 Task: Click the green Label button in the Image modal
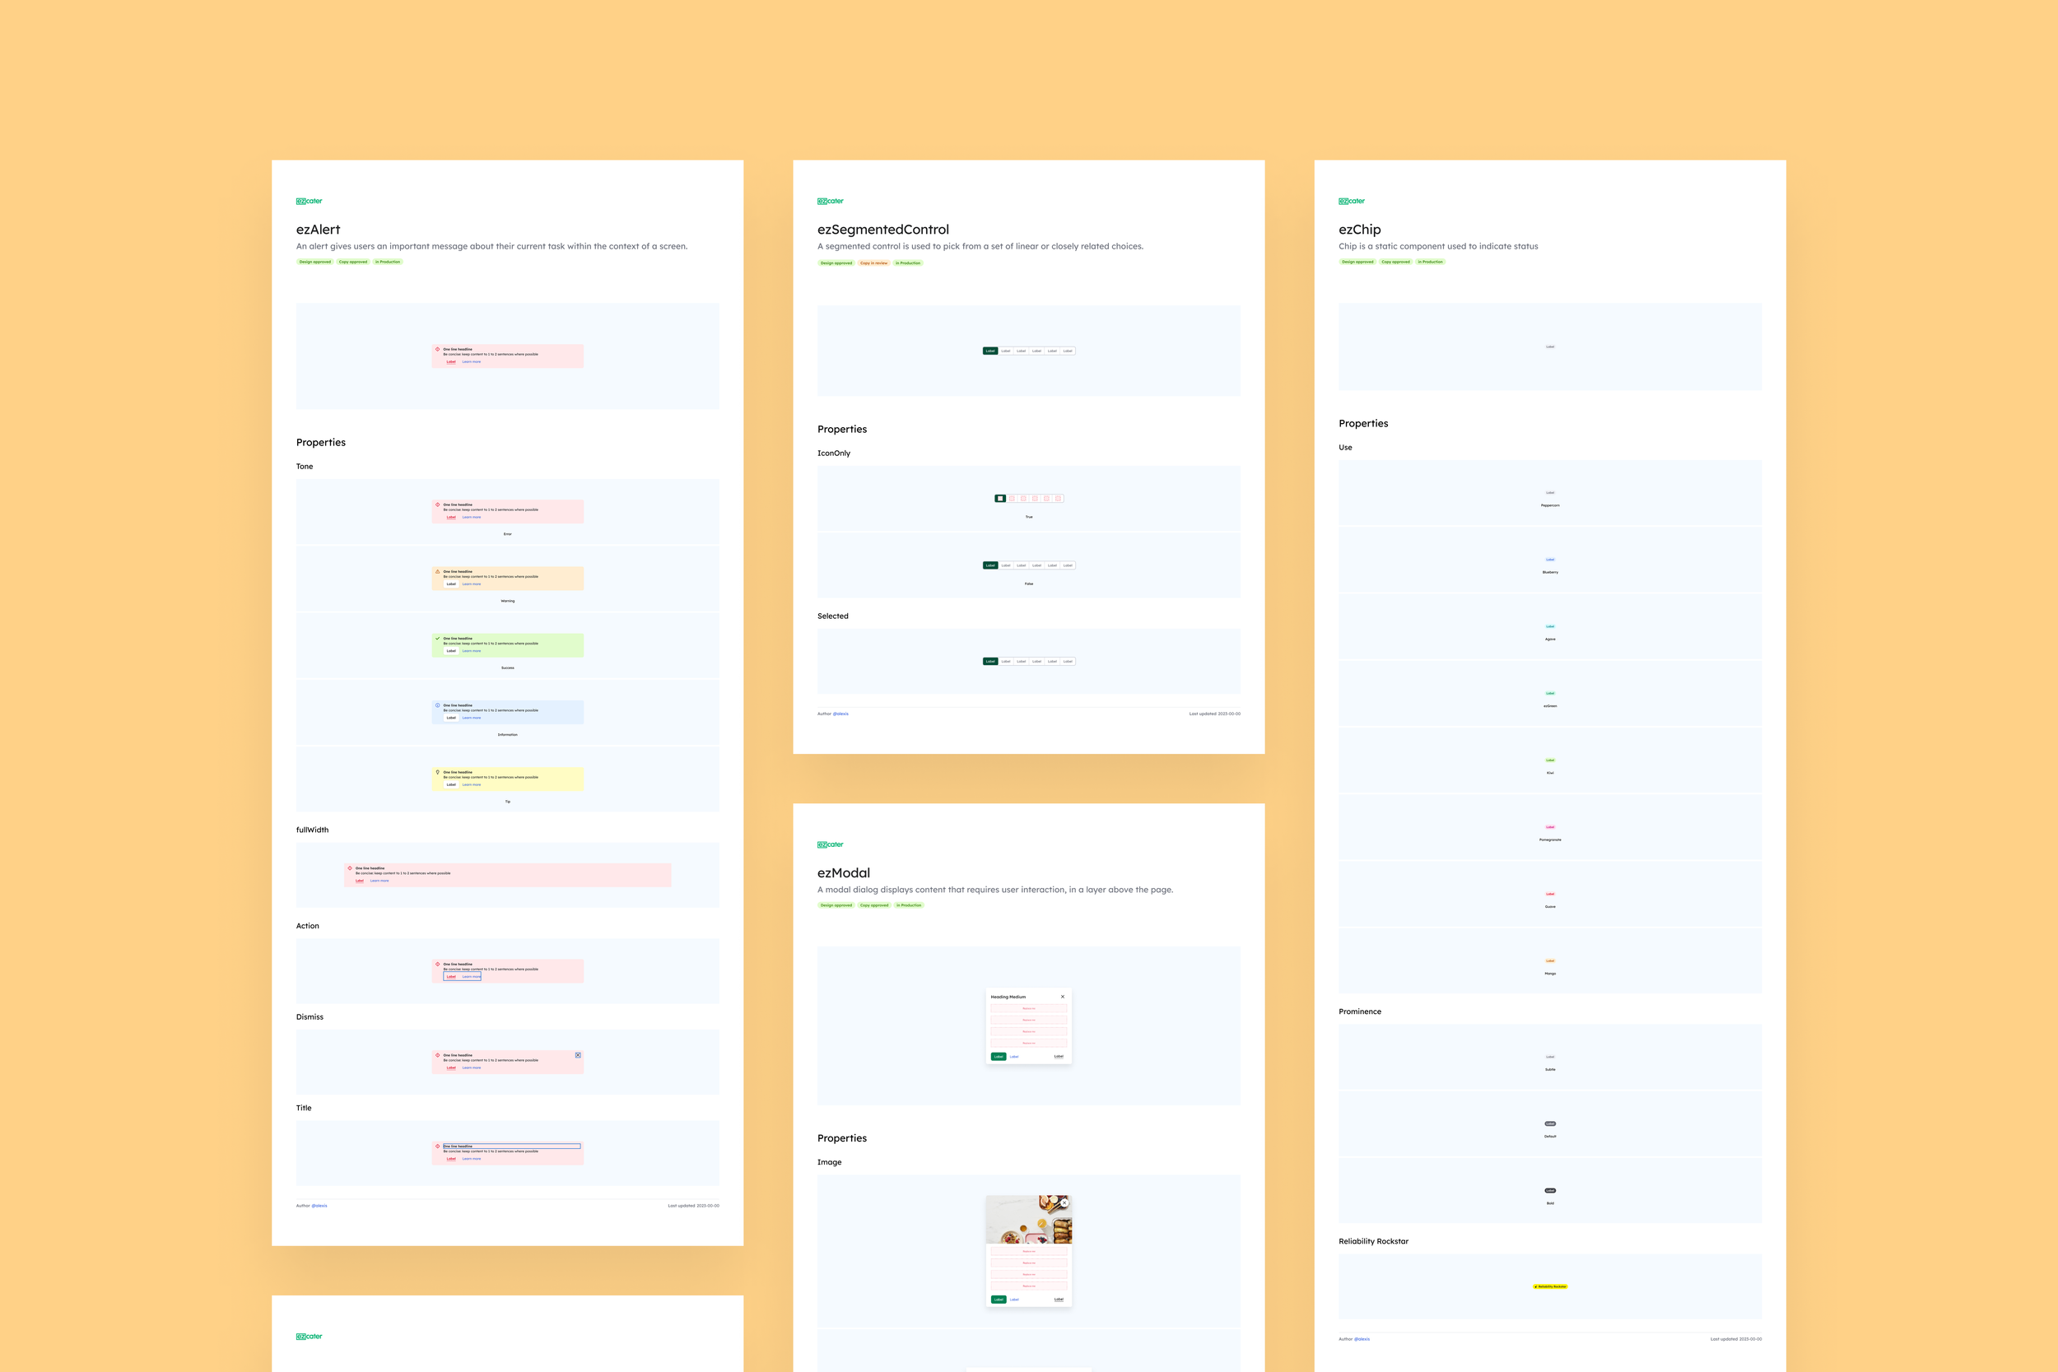[x=999, y=1300]
